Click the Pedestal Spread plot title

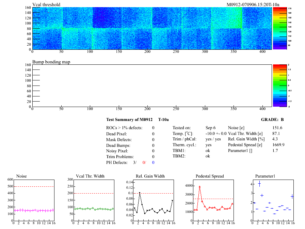click(x=210, y=176)
